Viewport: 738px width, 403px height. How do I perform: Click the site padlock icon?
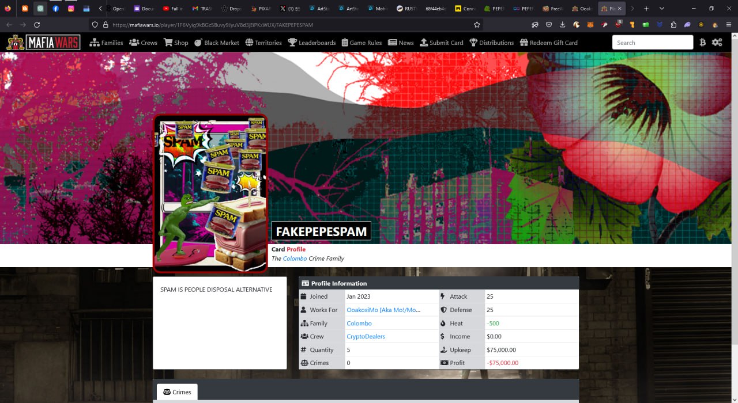pos(106,25)
